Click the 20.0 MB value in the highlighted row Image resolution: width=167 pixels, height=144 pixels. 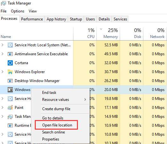coord(111,90)
